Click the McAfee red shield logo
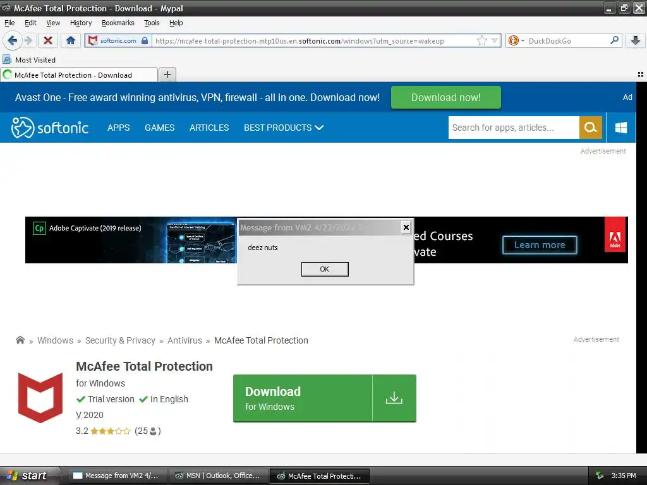The width and height of the screenshot is (647, 485). 40,398
